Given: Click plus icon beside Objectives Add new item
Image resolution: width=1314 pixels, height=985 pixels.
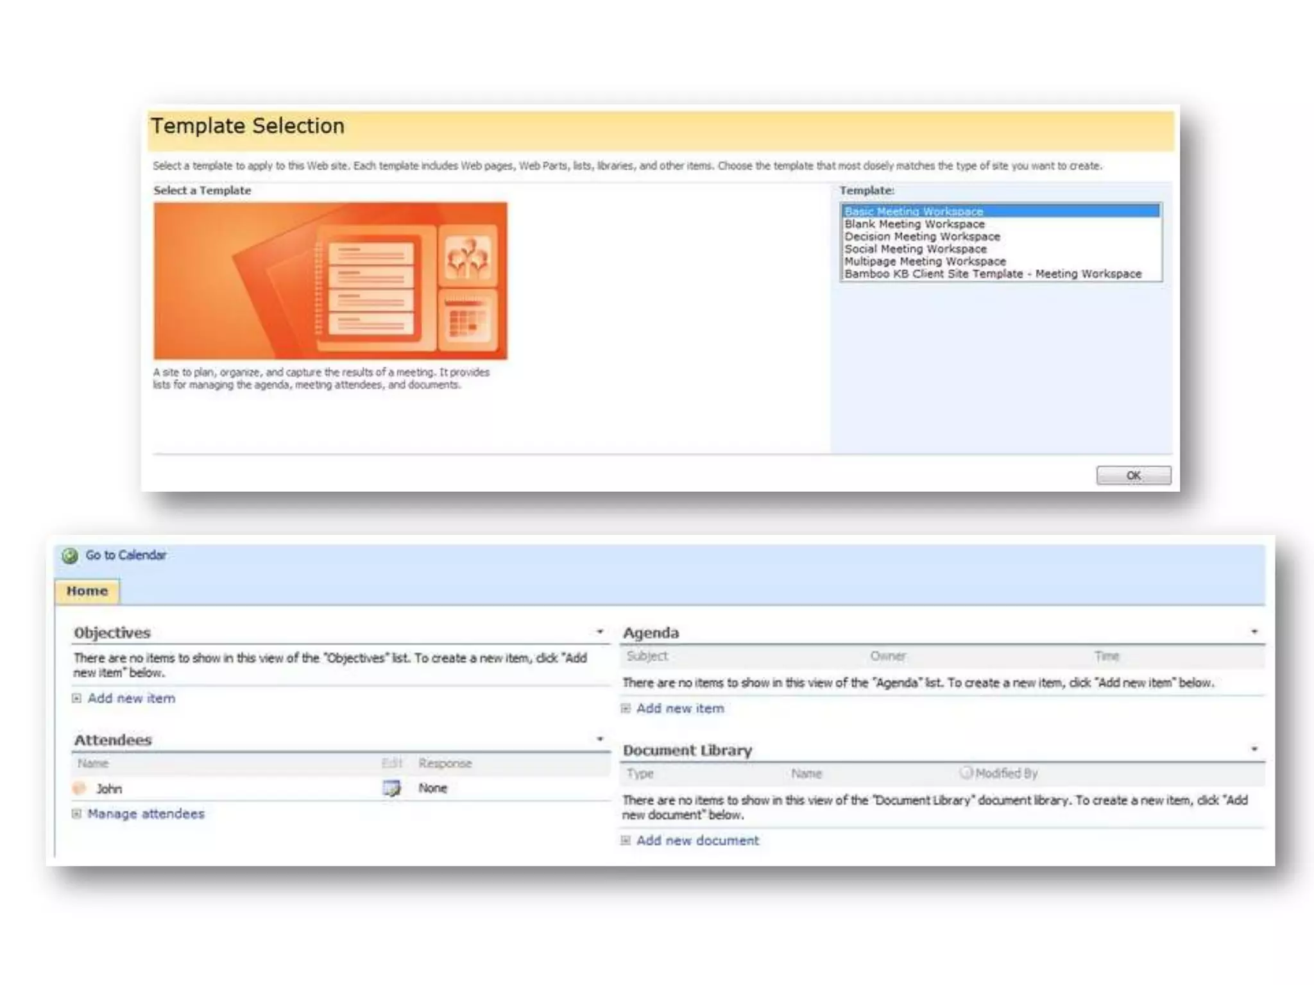Looking at the screenshot, I should coord(77,698).
